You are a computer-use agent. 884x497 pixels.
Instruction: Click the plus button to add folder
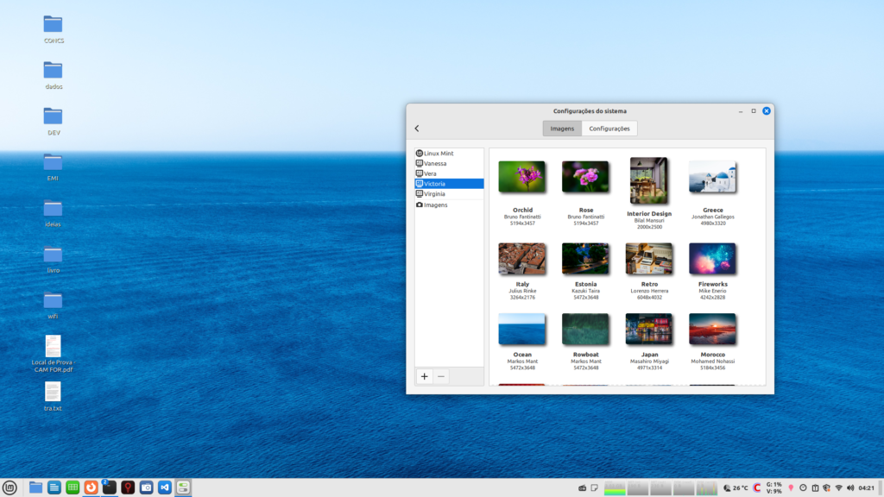pos(425,376)
